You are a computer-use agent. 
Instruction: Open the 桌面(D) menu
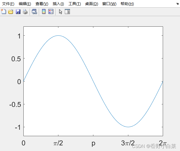(x=92, y=4)
